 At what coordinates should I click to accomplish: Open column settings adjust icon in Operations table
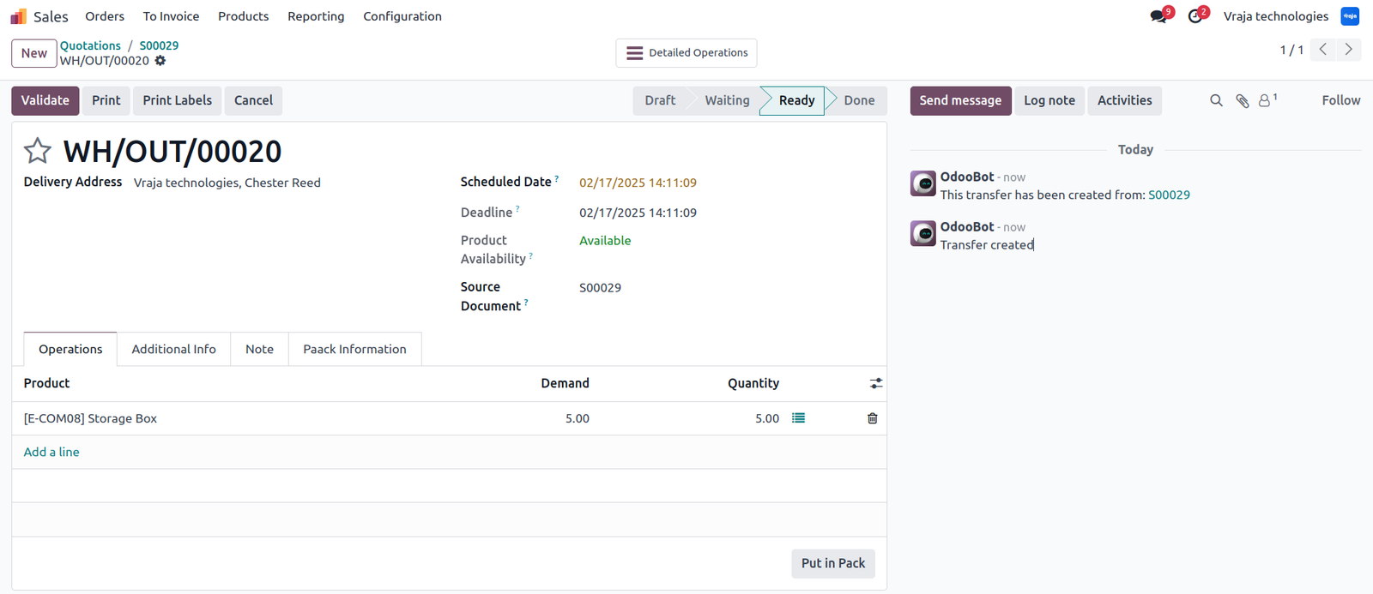point(875,383)
